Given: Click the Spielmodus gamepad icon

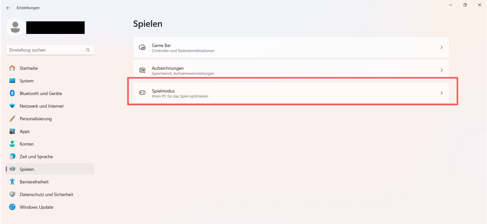Looking at the screenshot, I should (x=142, y=93).
